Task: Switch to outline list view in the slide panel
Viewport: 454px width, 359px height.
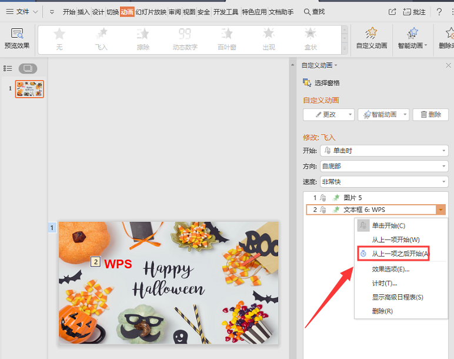Action: [x=8, y=68]
